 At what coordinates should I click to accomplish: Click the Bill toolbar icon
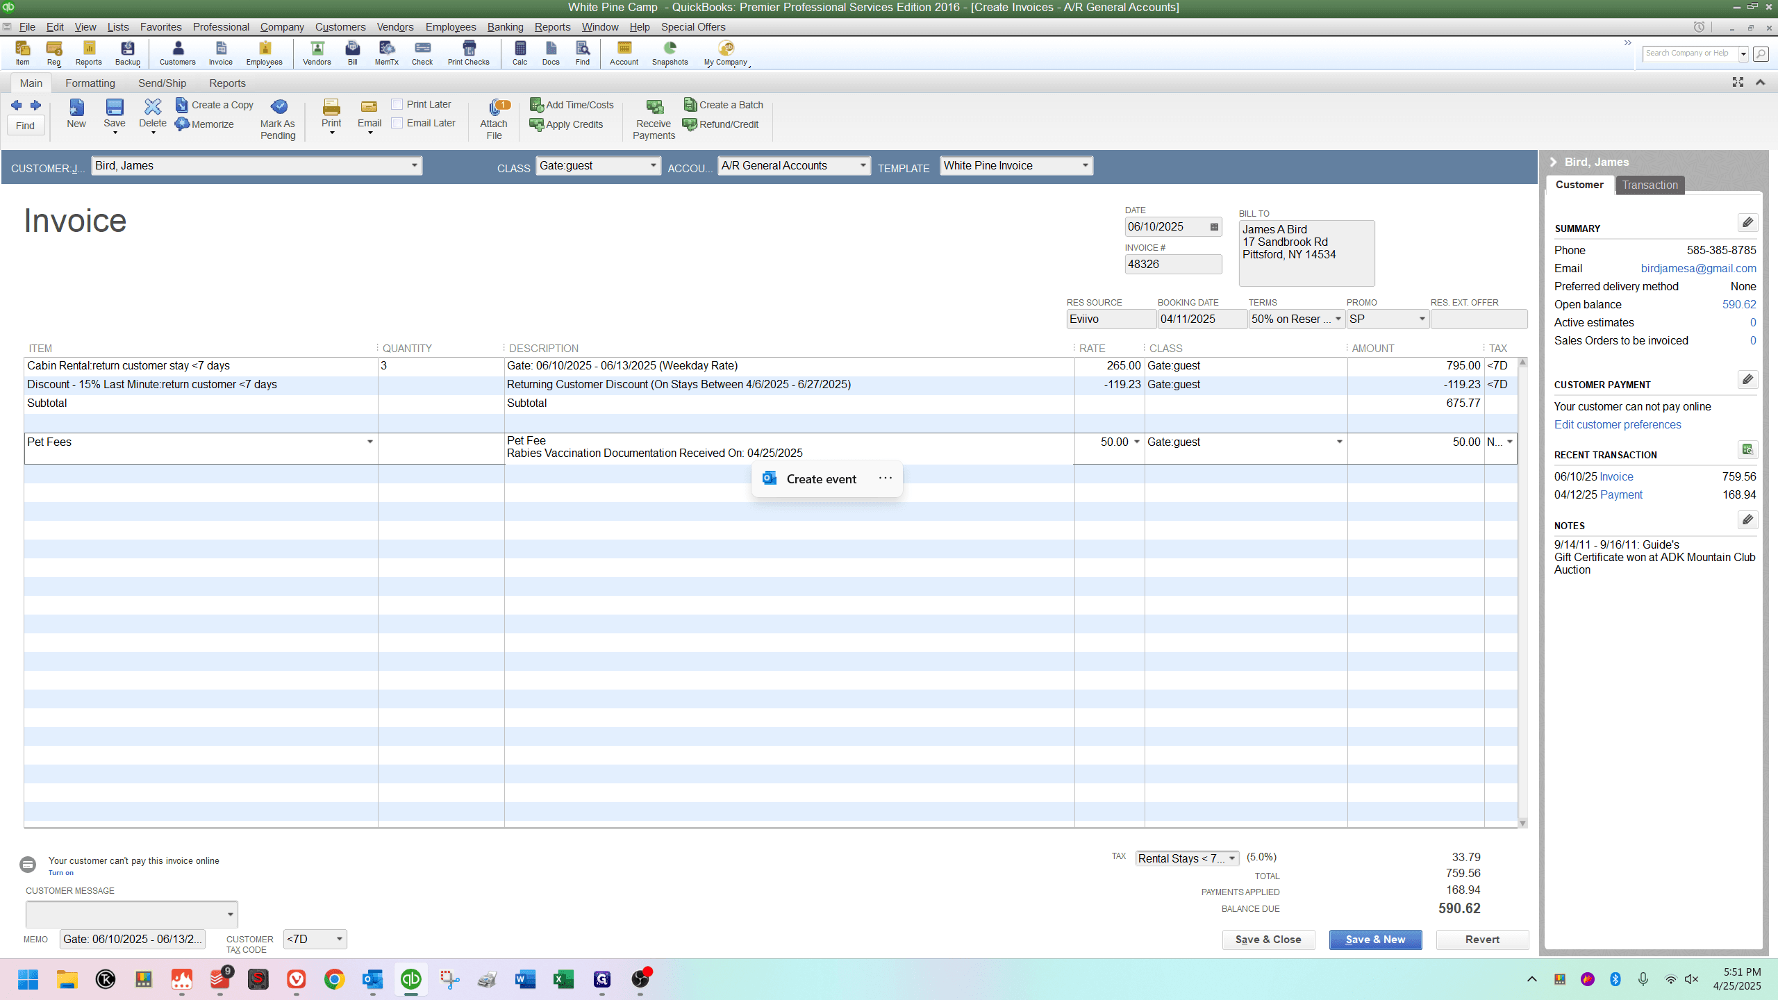click(353, 53)
